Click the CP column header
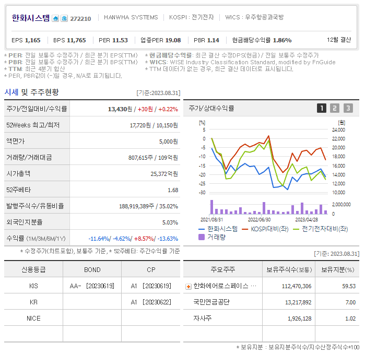 pos(151,270)
